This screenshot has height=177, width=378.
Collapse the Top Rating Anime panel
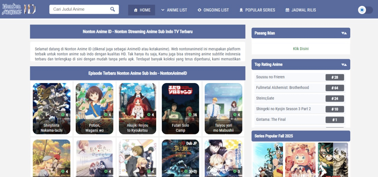[344, 64]
